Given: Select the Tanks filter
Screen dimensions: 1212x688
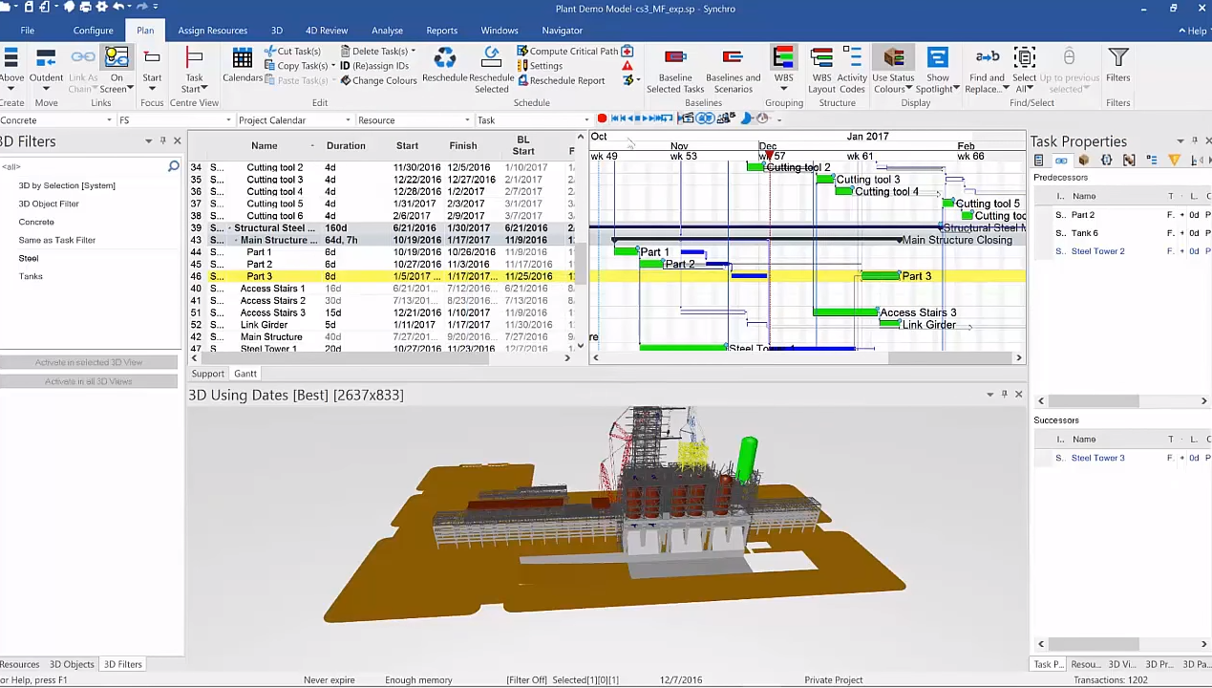Looking at the screenshot, I should tap(31, 276).
